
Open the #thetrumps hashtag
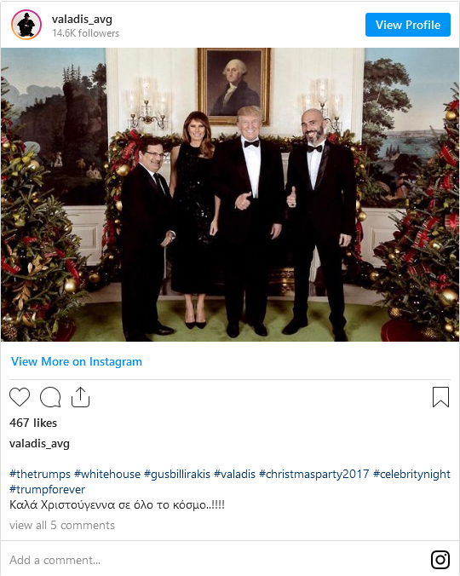(x=40, y=475)
